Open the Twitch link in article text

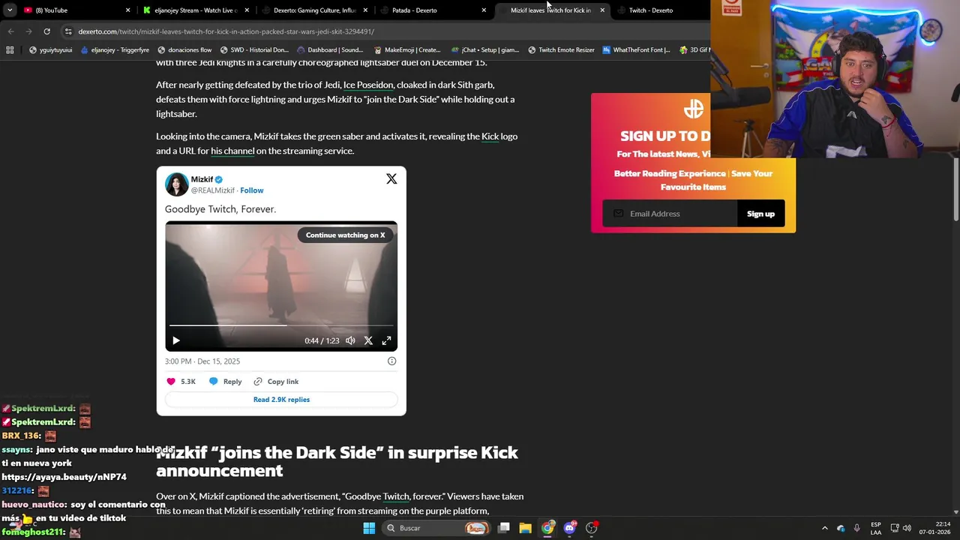click(396, 496)
